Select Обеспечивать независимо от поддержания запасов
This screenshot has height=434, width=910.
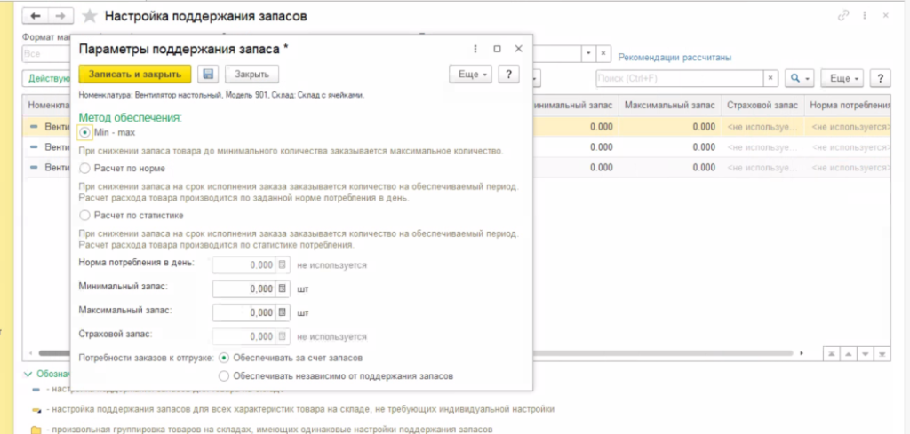(x=224, y=376)
